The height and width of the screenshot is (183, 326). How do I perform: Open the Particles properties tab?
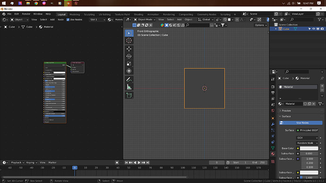[273, 130]
